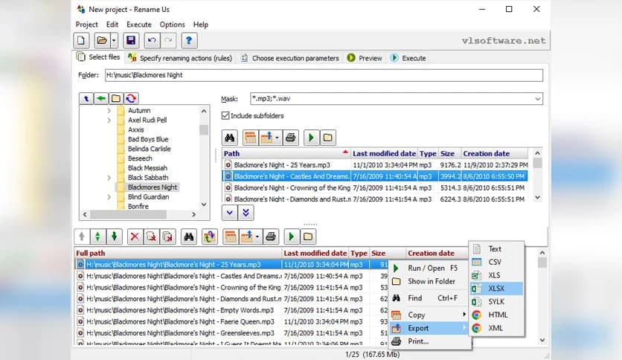This screenshot has width=622, height=360.
Task: Click the printer icon in lower toolbar
Action: click(x=271, y=237)
